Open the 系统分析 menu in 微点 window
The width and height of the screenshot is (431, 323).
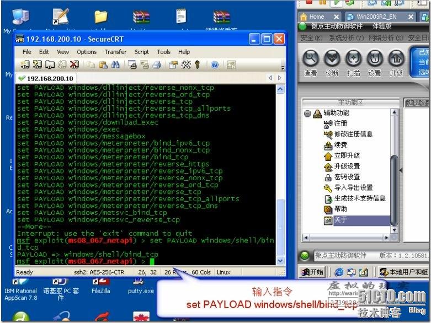pos(347,38)
